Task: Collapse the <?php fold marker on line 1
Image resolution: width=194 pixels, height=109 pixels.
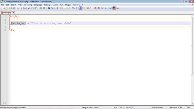Action: tap(9, 16)
